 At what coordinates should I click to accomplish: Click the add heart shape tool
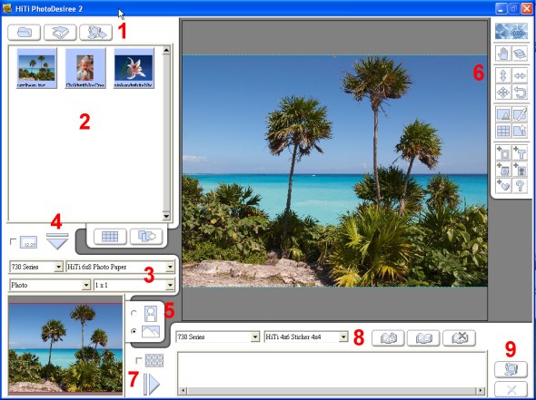tap(503, 186)
